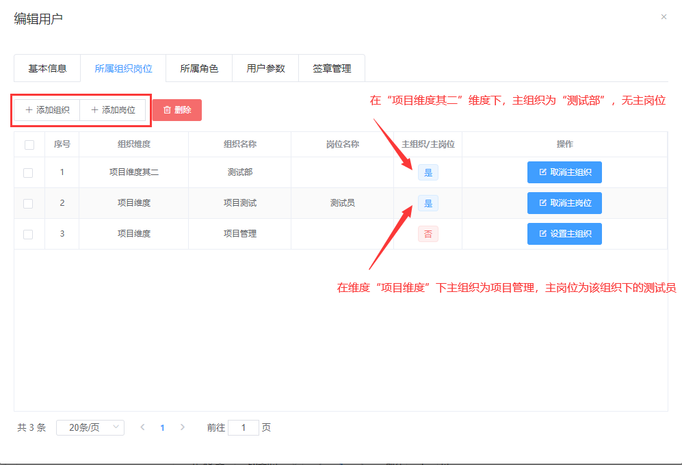682x465 pixels.
Task: Toggle the select-all checkbox in the table header
Action: tap(29, 145)
